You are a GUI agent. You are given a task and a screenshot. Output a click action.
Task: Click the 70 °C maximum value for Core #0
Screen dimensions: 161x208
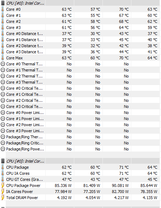click(124, 9)
